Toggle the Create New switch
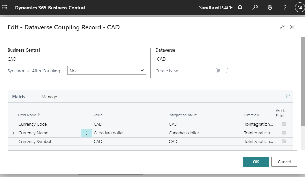305x177 pixels. 222,70
